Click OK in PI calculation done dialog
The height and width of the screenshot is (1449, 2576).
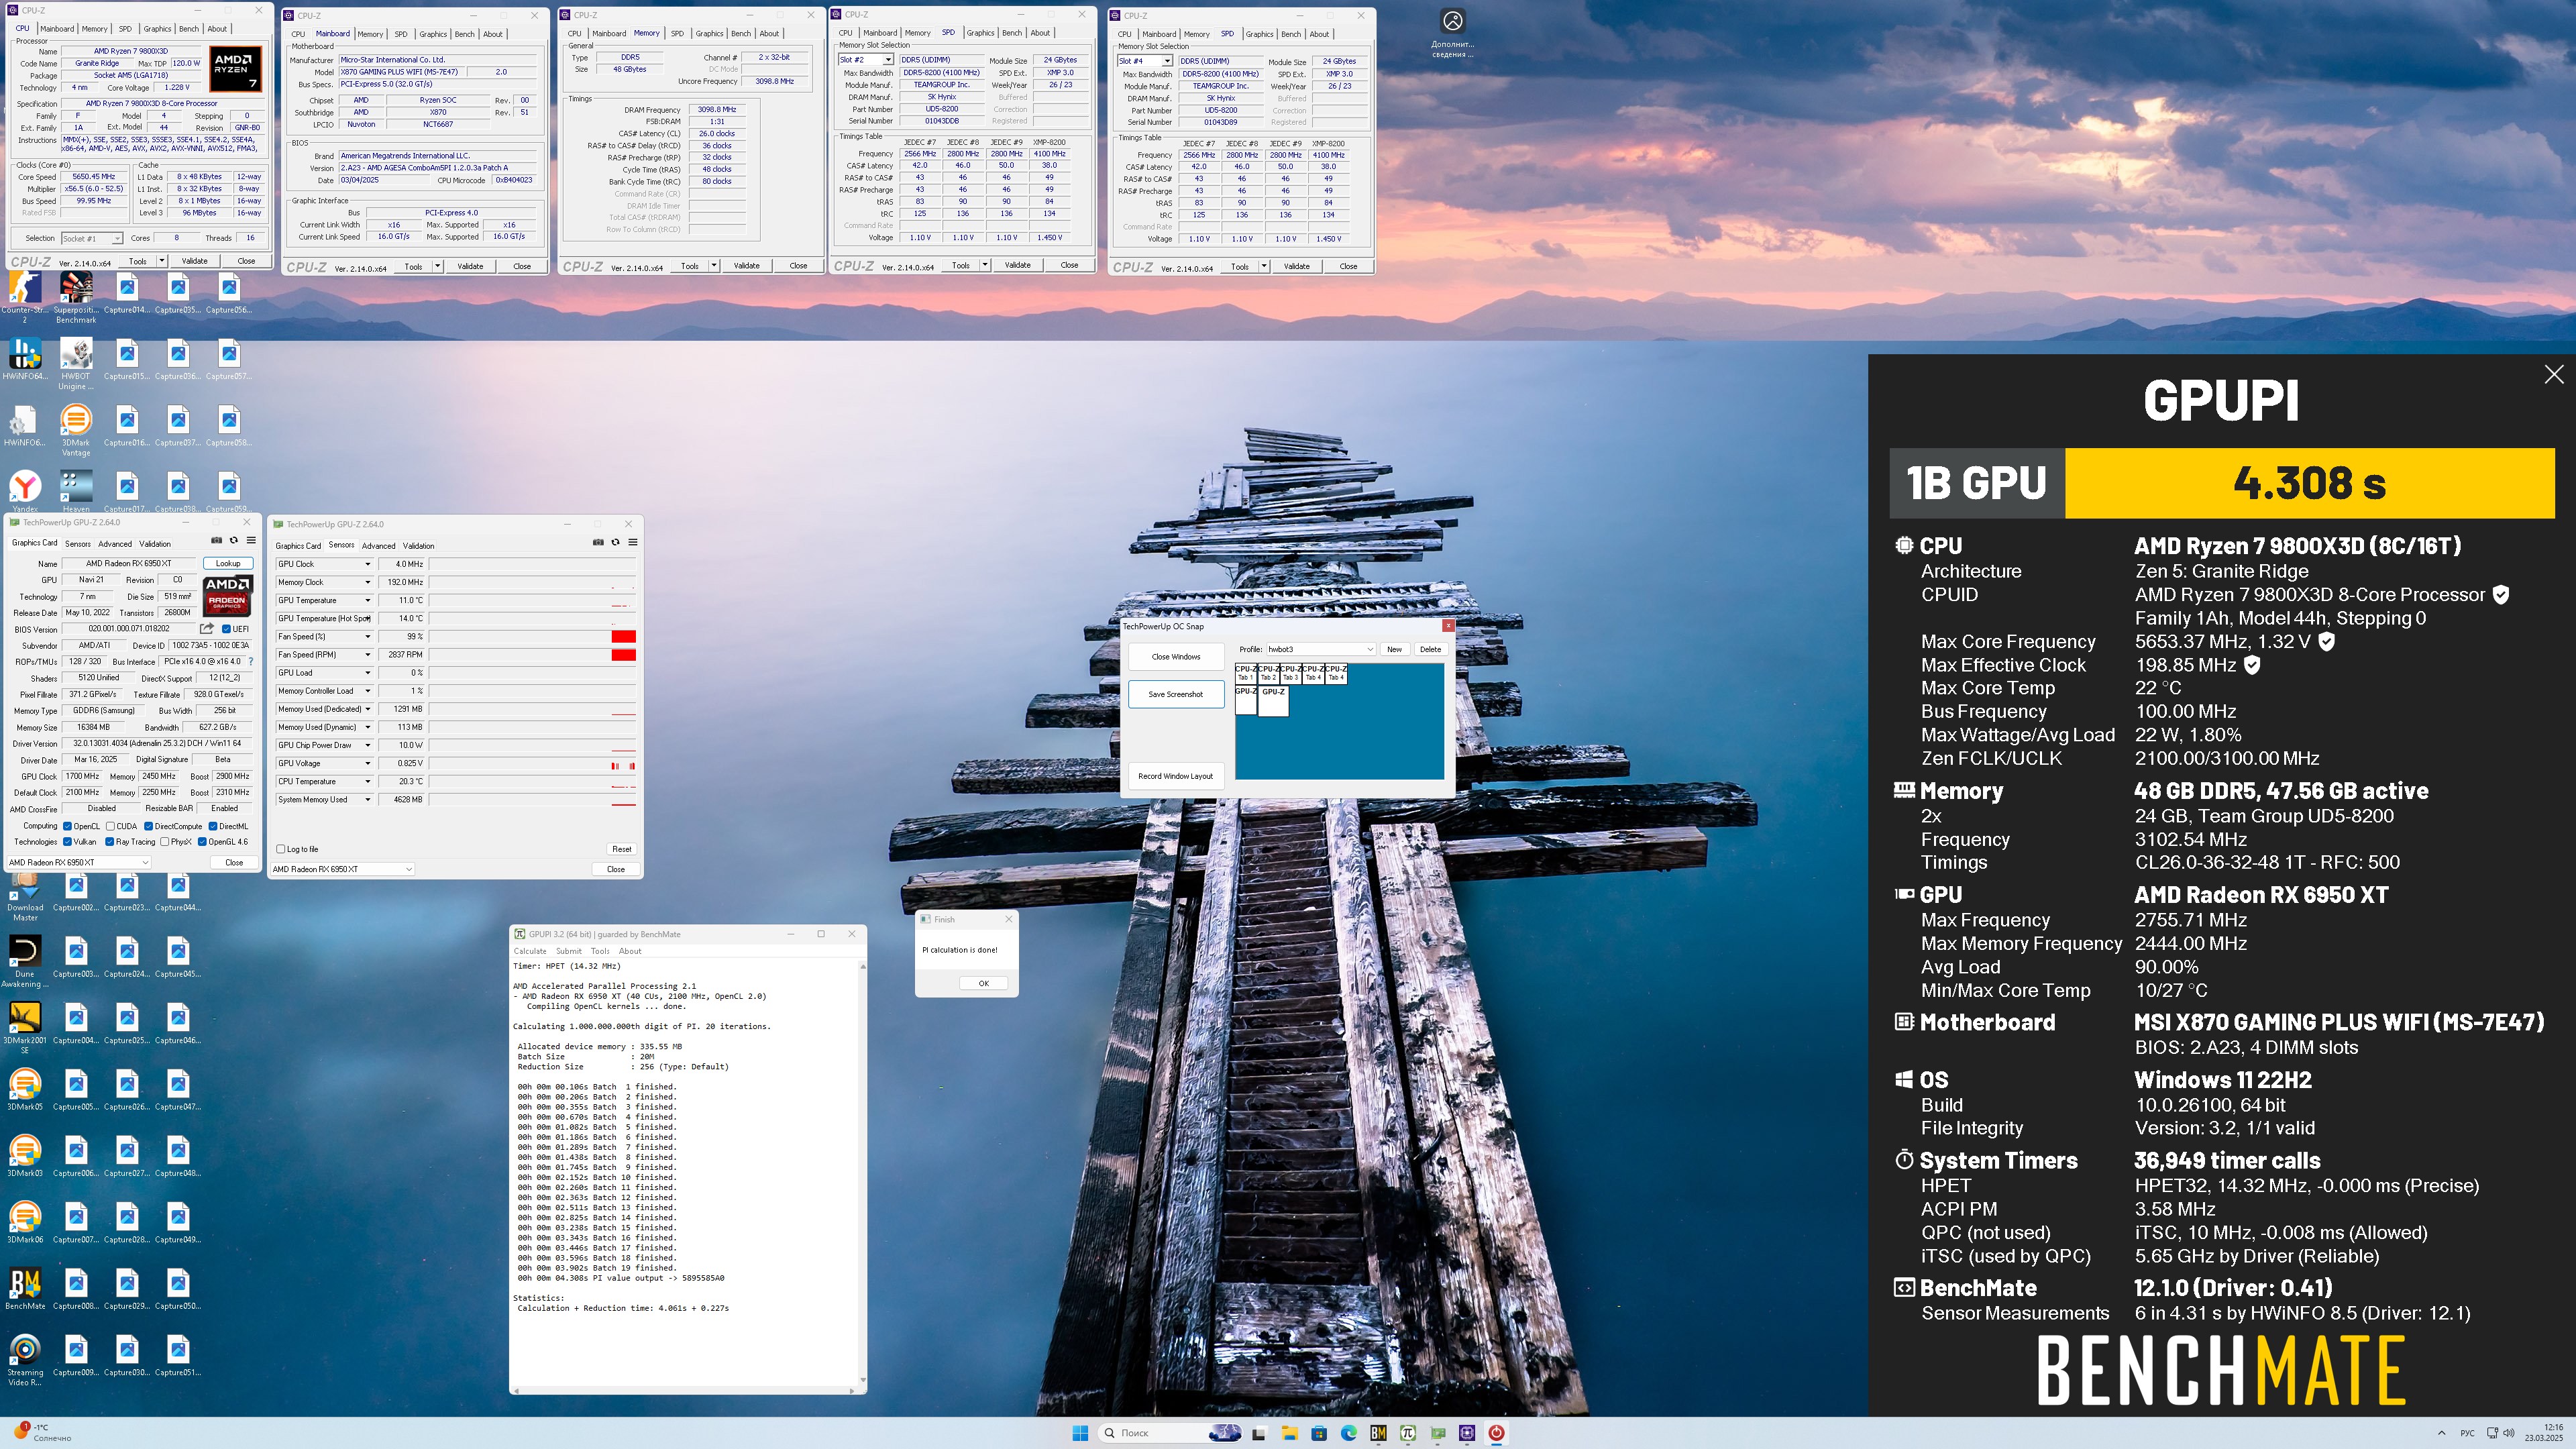pyautogui.click(x=983, y=983)
